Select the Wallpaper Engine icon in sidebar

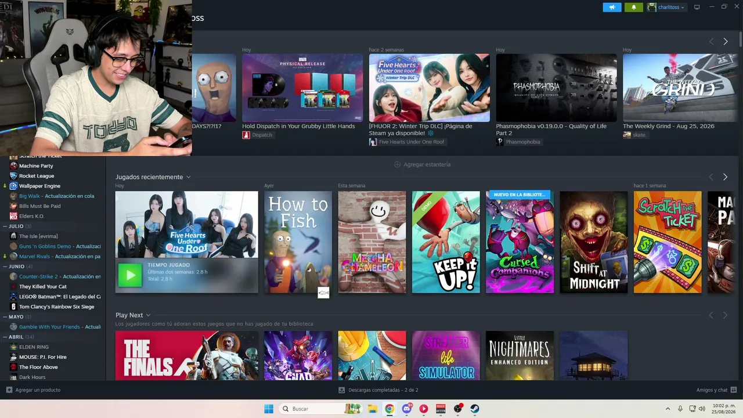pyautogui.click(x=13, y=186)
